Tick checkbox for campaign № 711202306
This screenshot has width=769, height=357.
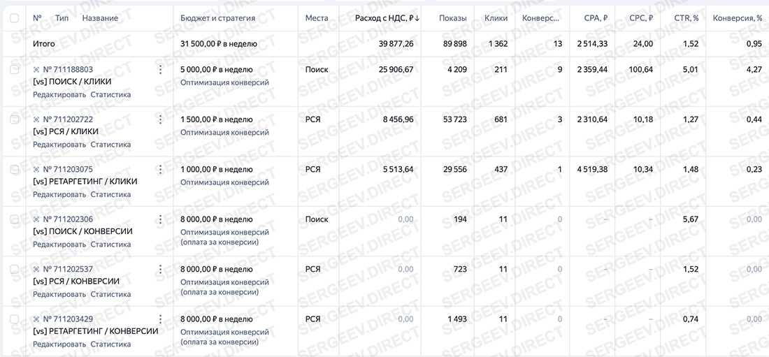point(14,219)
